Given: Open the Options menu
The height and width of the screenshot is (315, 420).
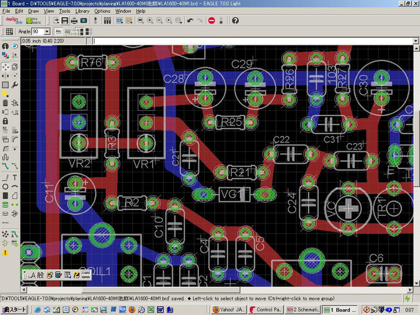Looking at the screenshot, I should 102,10.
